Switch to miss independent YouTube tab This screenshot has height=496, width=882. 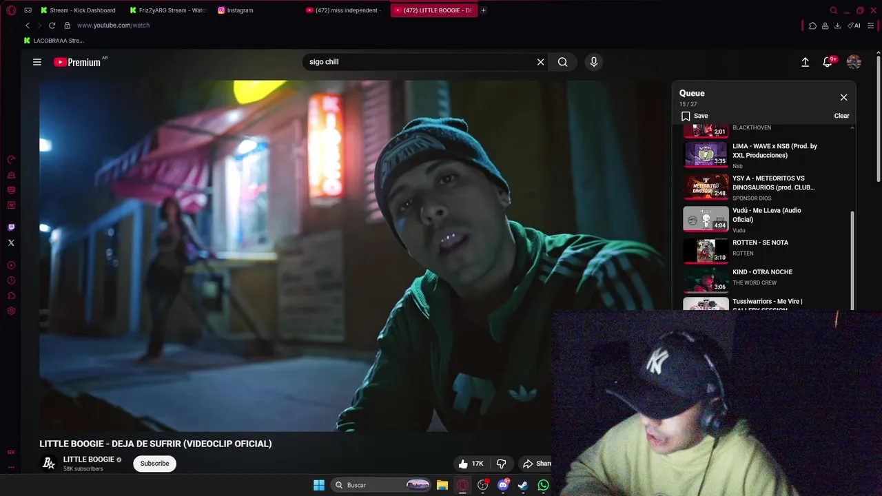coord(343,10)
